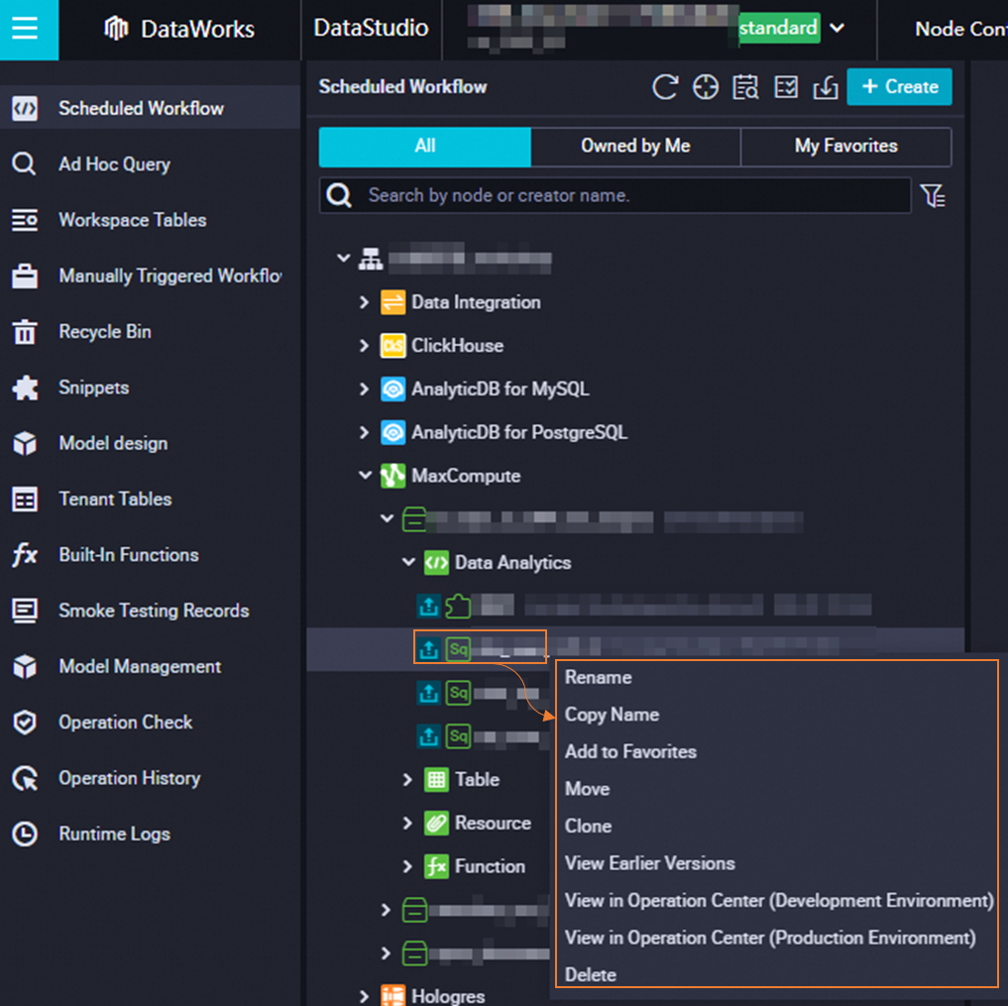Expand the Hologres node
Image resolution: width=1008 pixels, height=1006 pixels.
[364, 996]
